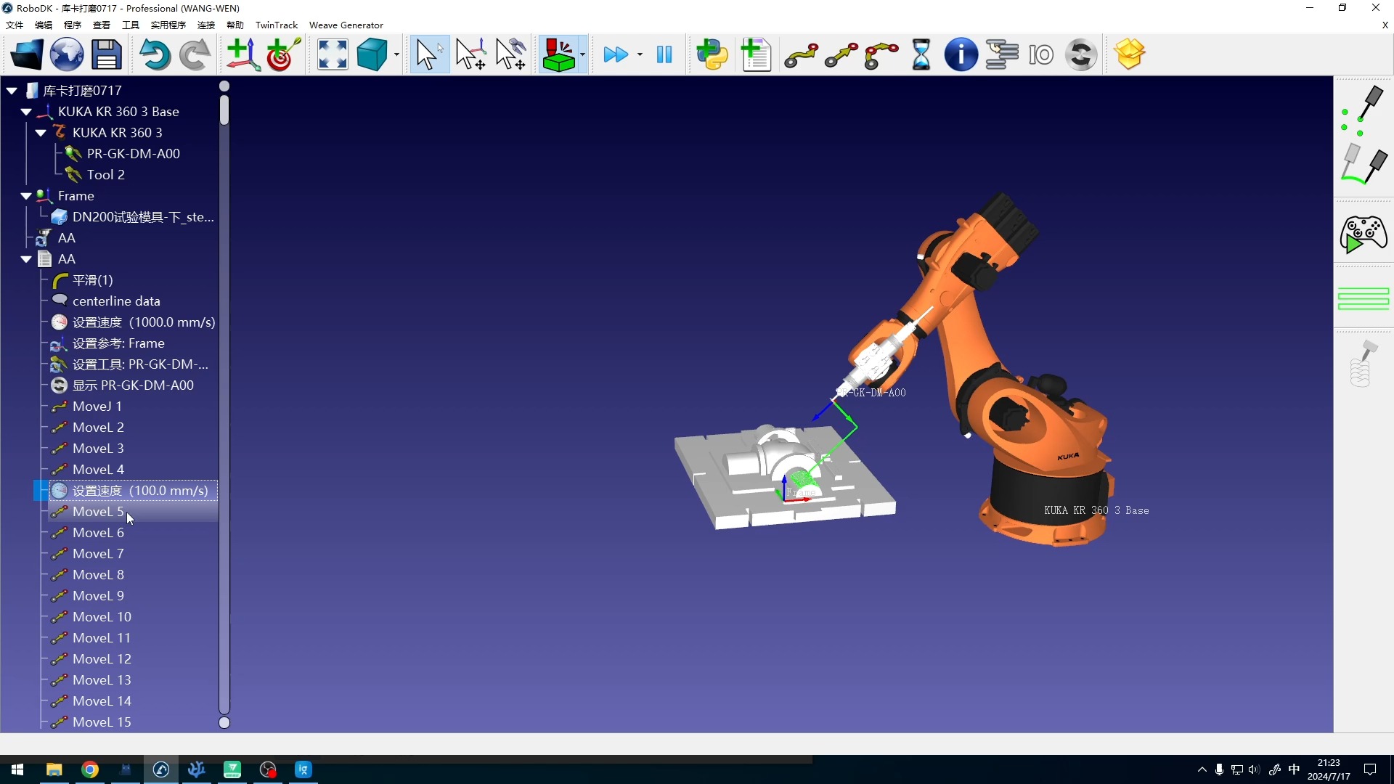Open the Weave Generator menu

click(x=346, y=25)
